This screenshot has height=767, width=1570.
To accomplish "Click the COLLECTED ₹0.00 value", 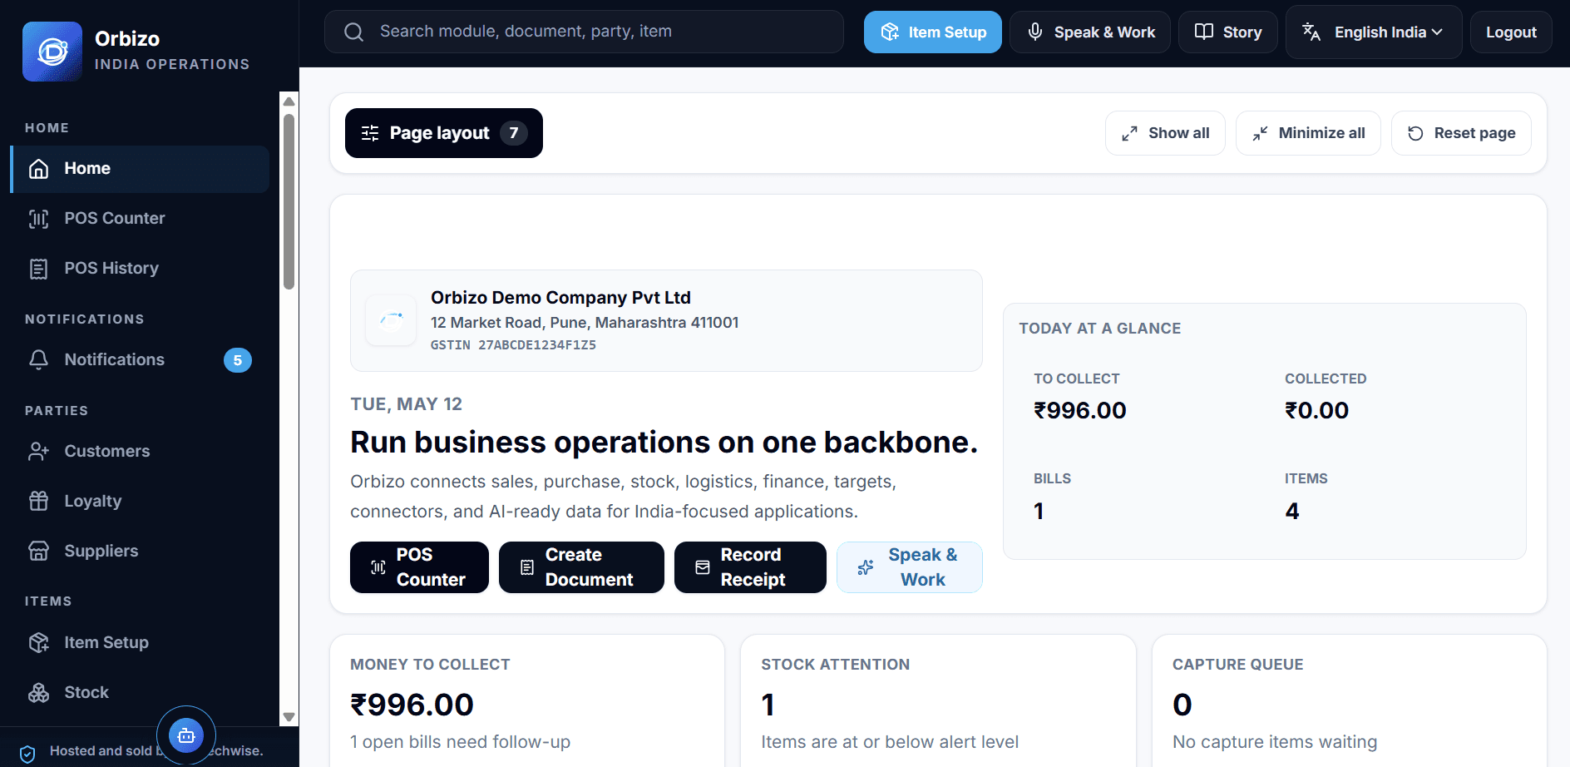I will pos(1316,410).
